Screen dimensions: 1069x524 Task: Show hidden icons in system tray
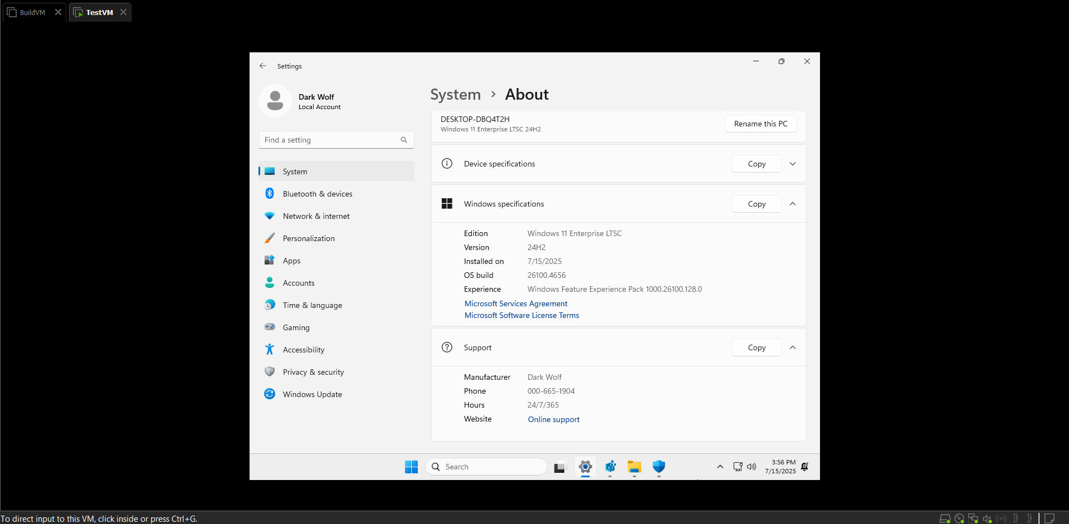(x=720, y=467)
